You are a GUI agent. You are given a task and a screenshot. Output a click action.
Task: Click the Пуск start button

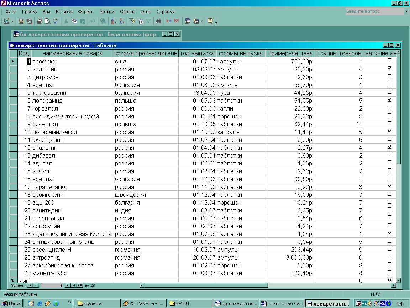(12, 303)
